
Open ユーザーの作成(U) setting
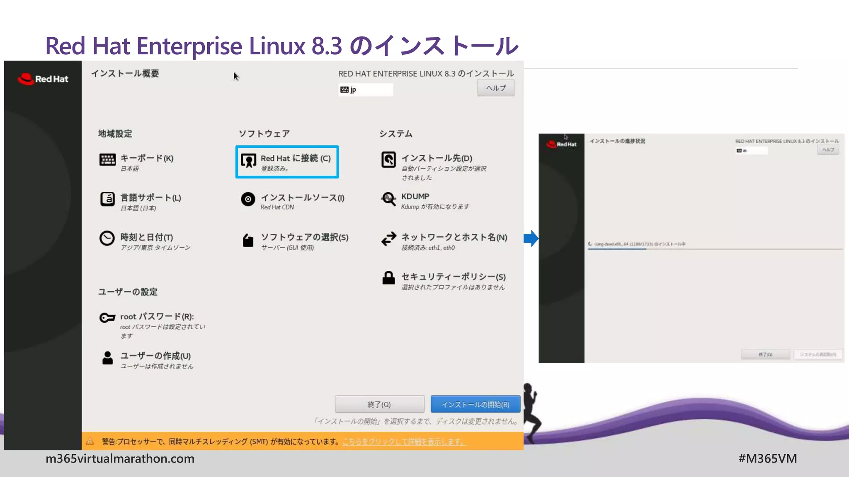click(x=155, y=356)
